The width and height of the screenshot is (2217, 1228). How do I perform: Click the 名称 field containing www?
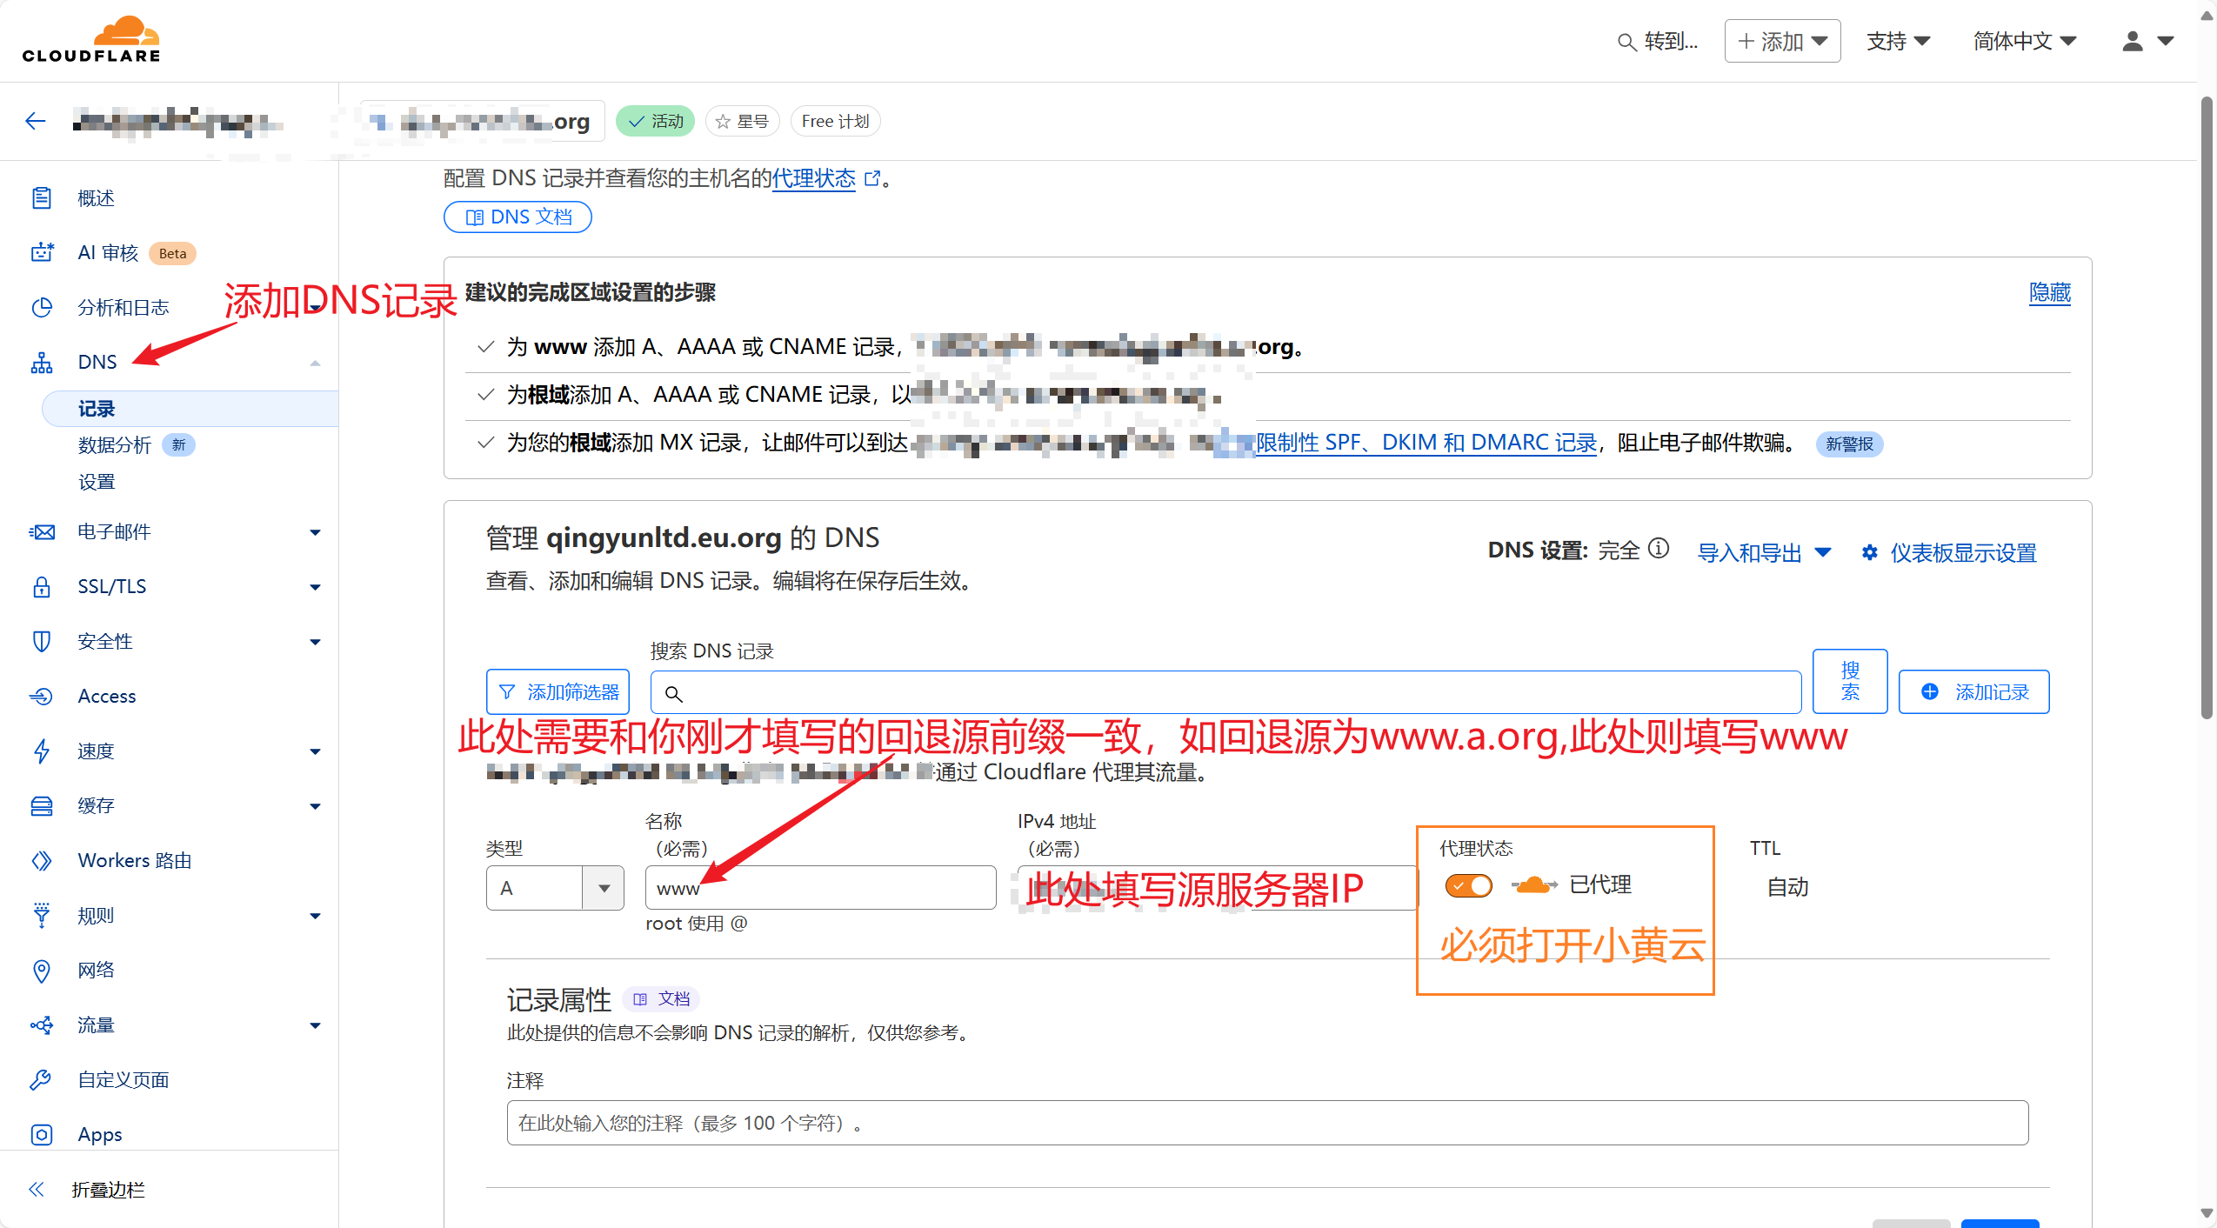[x=820, y=887]
